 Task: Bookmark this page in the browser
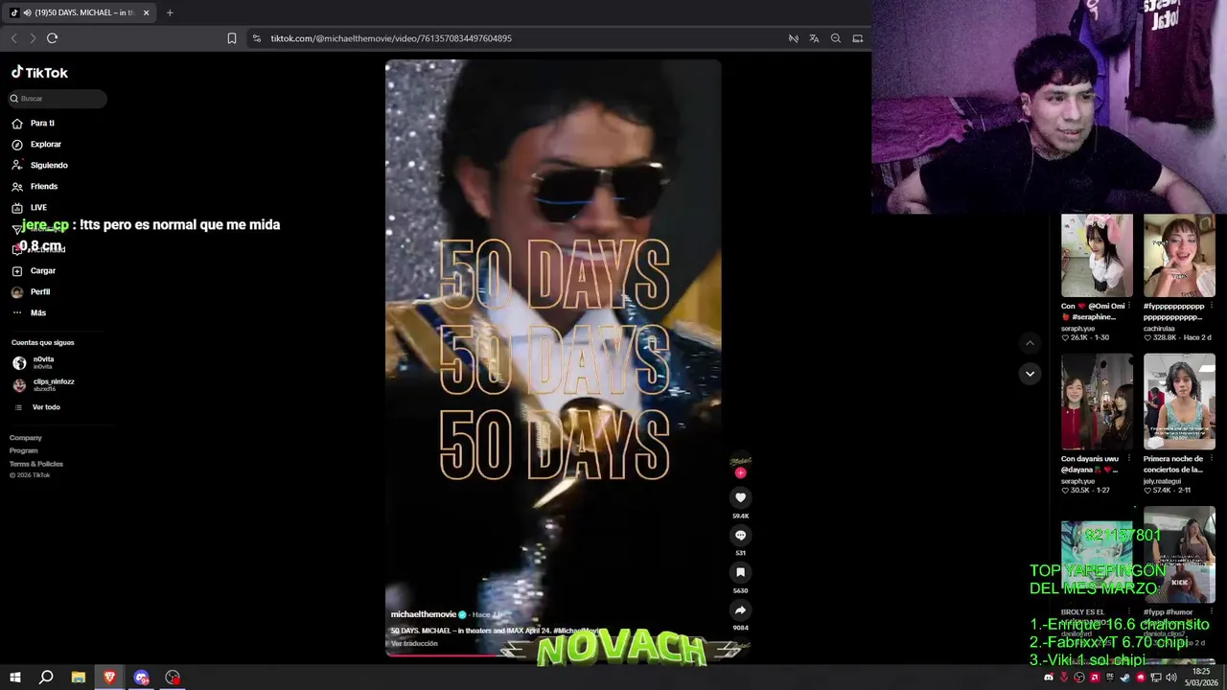point(231,38)
